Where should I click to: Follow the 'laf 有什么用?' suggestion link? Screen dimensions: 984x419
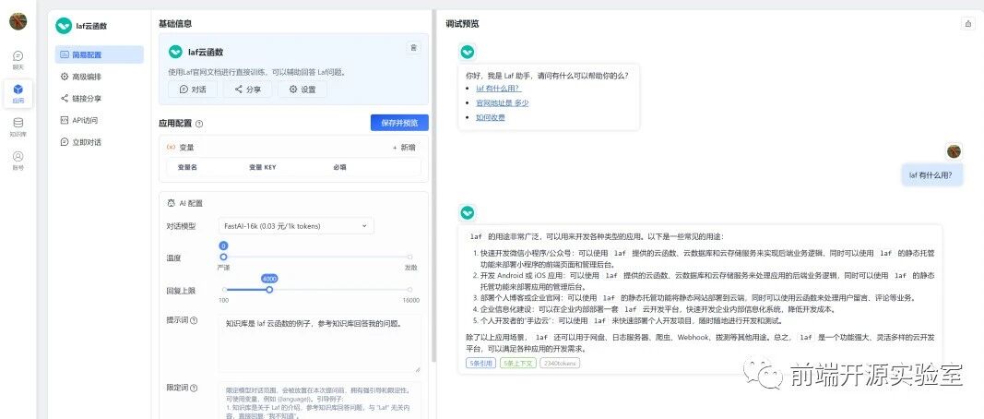coord(498,89)
